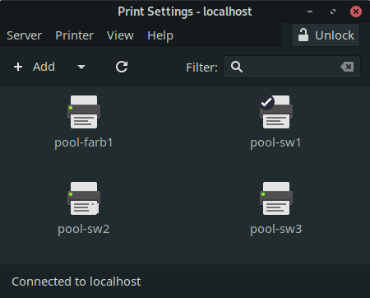
Task: Click the Unlock button
Action: (x=326, y=35)
